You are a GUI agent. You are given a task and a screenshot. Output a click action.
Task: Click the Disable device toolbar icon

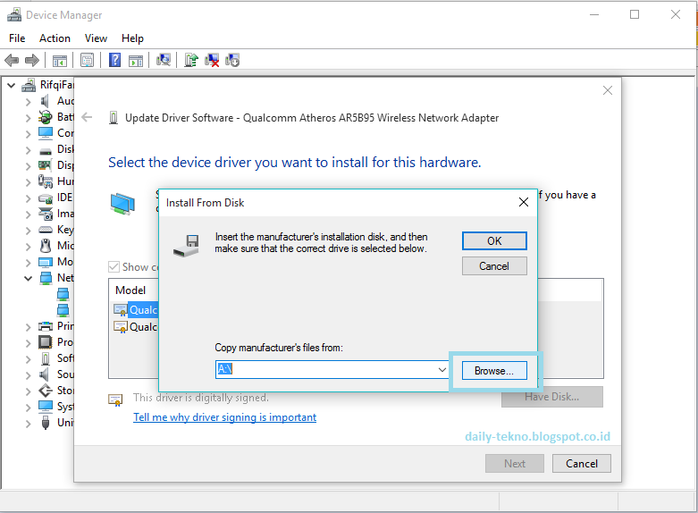[x=232, y=60]
